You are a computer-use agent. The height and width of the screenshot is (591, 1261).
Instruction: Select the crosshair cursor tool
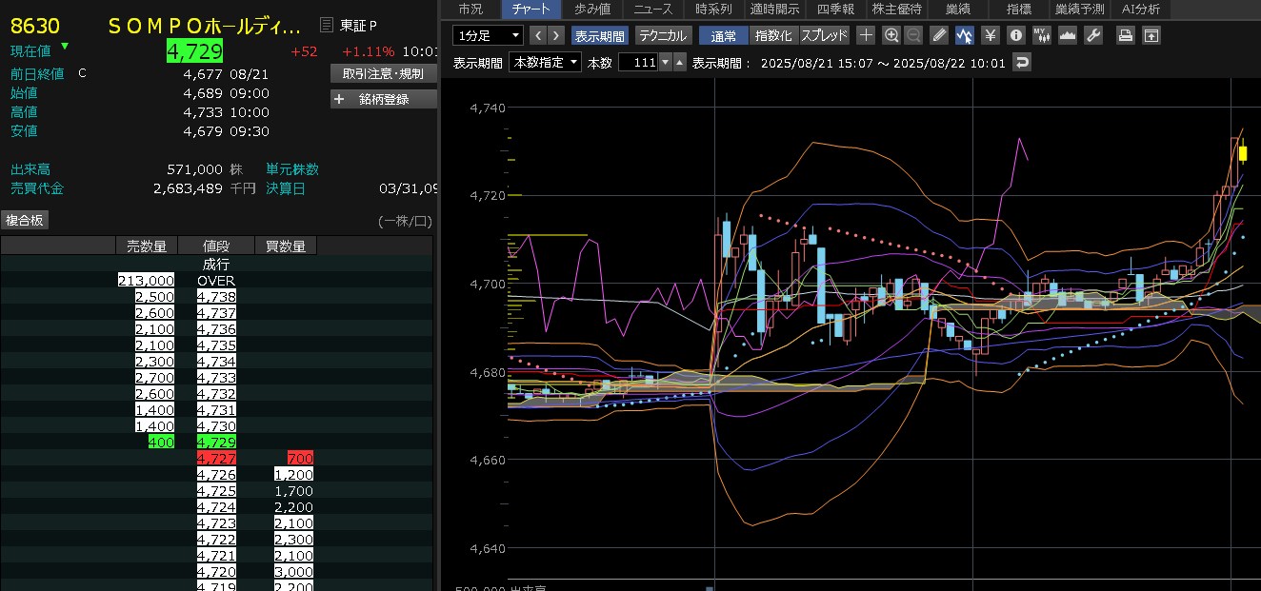(x=866, y=36)
